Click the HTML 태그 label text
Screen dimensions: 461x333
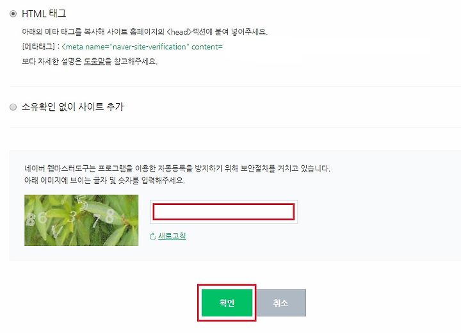click(x=44, y=13)
